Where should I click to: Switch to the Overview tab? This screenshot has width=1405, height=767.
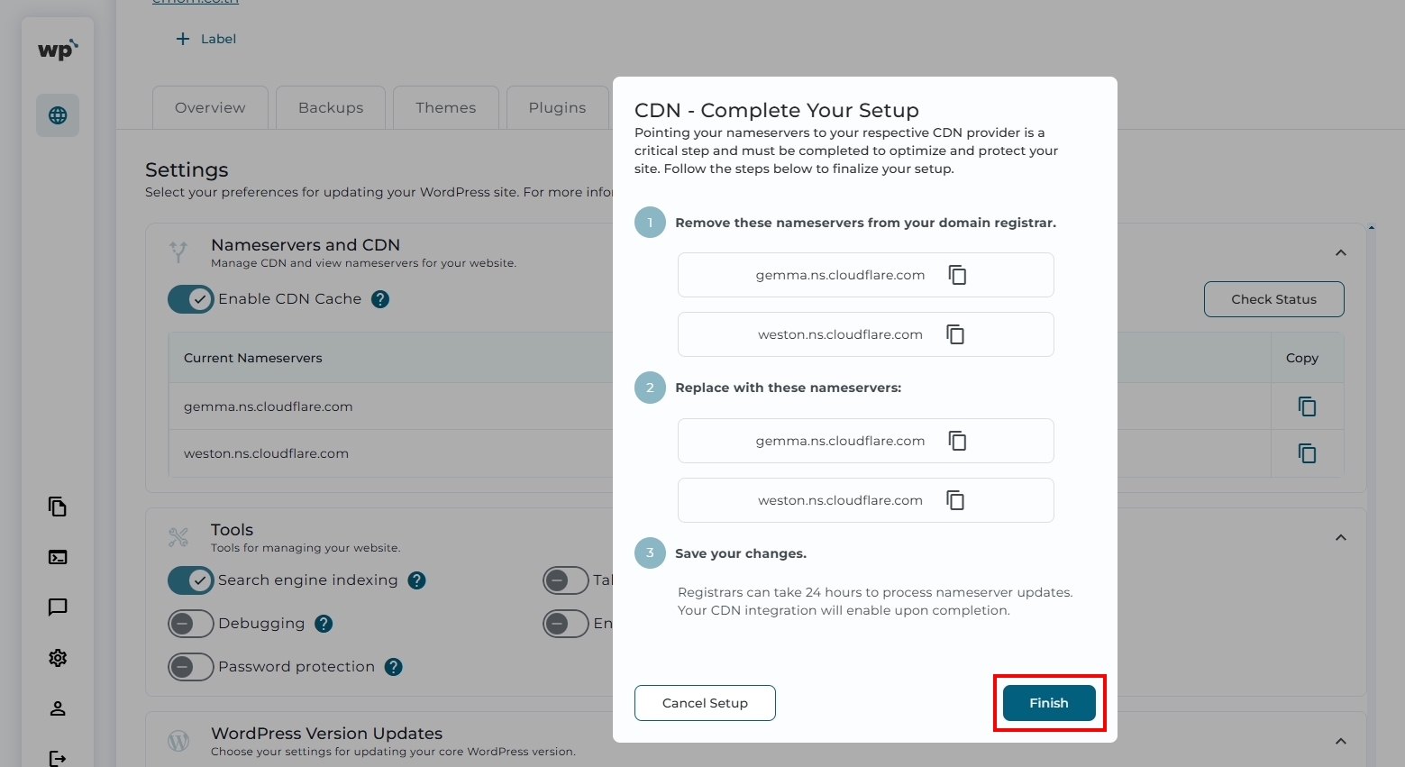click(210, 107)
